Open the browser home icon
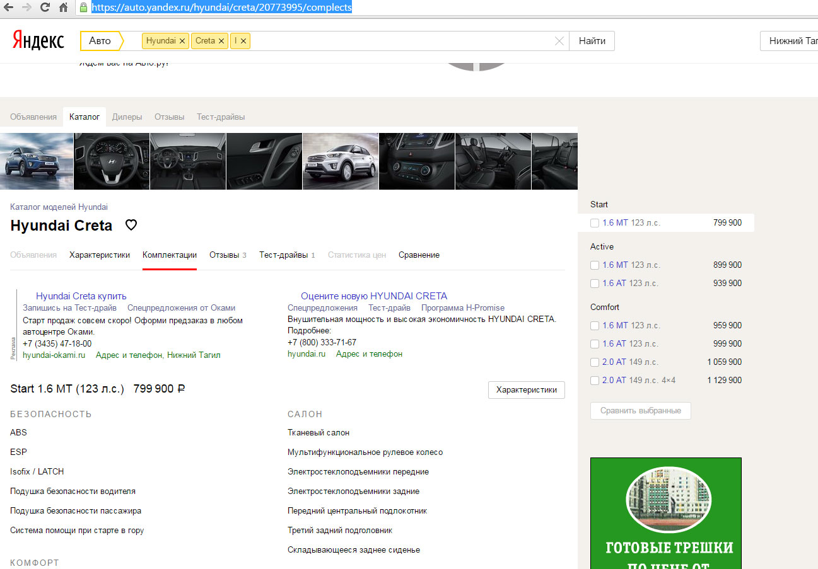The height and width of the screenshot is (569, 818). (63, 8)
